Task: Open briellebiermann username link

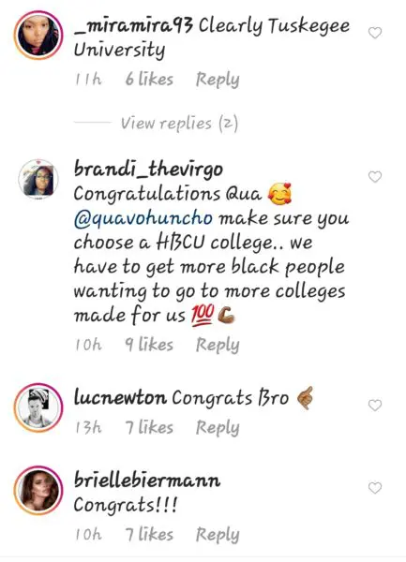Action: [147, 481]
